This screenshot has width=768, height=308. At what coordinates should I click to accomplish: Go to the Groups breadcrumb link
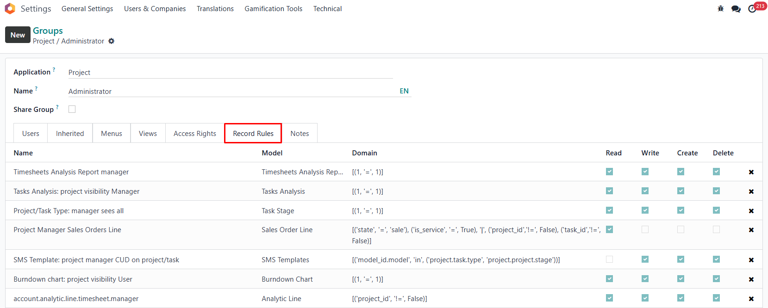(48, 31)
